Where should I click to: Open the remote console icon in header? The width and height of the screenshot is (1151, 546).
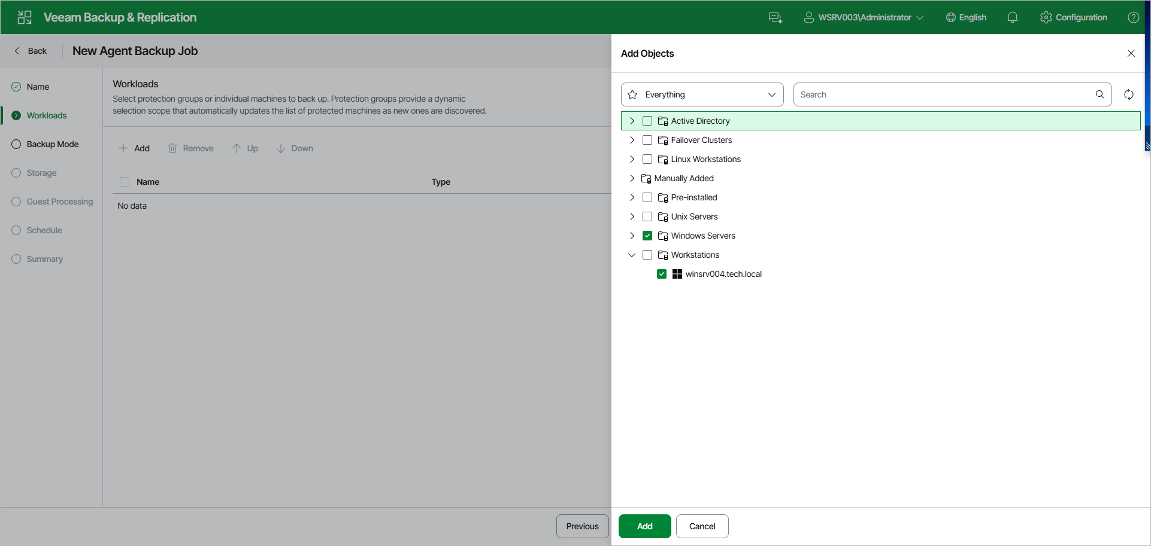tap(776, 17)
